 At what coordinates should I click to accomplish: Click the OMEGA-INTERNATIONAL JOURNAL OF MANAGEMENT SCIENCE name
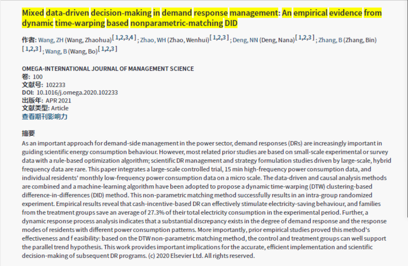tap(108, 68)
